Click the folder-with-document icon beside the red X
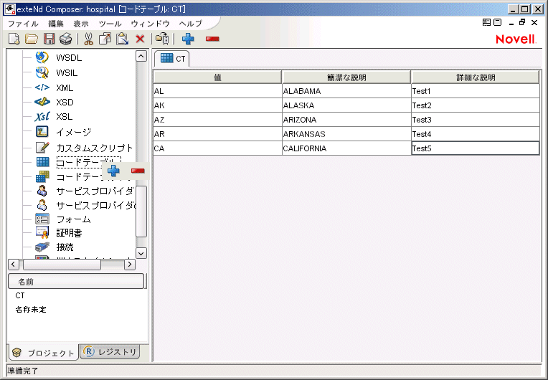548x380 pixels. click(x=163, y=39)
